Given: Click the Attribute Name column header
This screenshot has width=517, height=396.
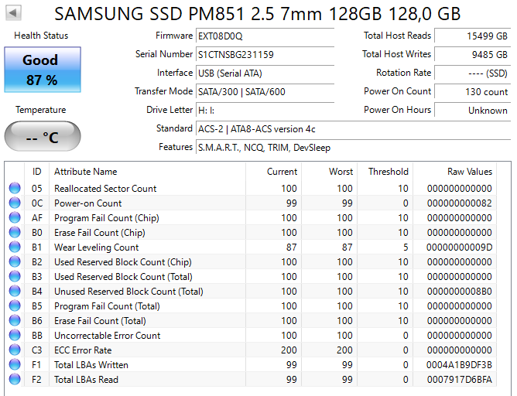Looking at the screenshot, I should (x=85, y=172).
